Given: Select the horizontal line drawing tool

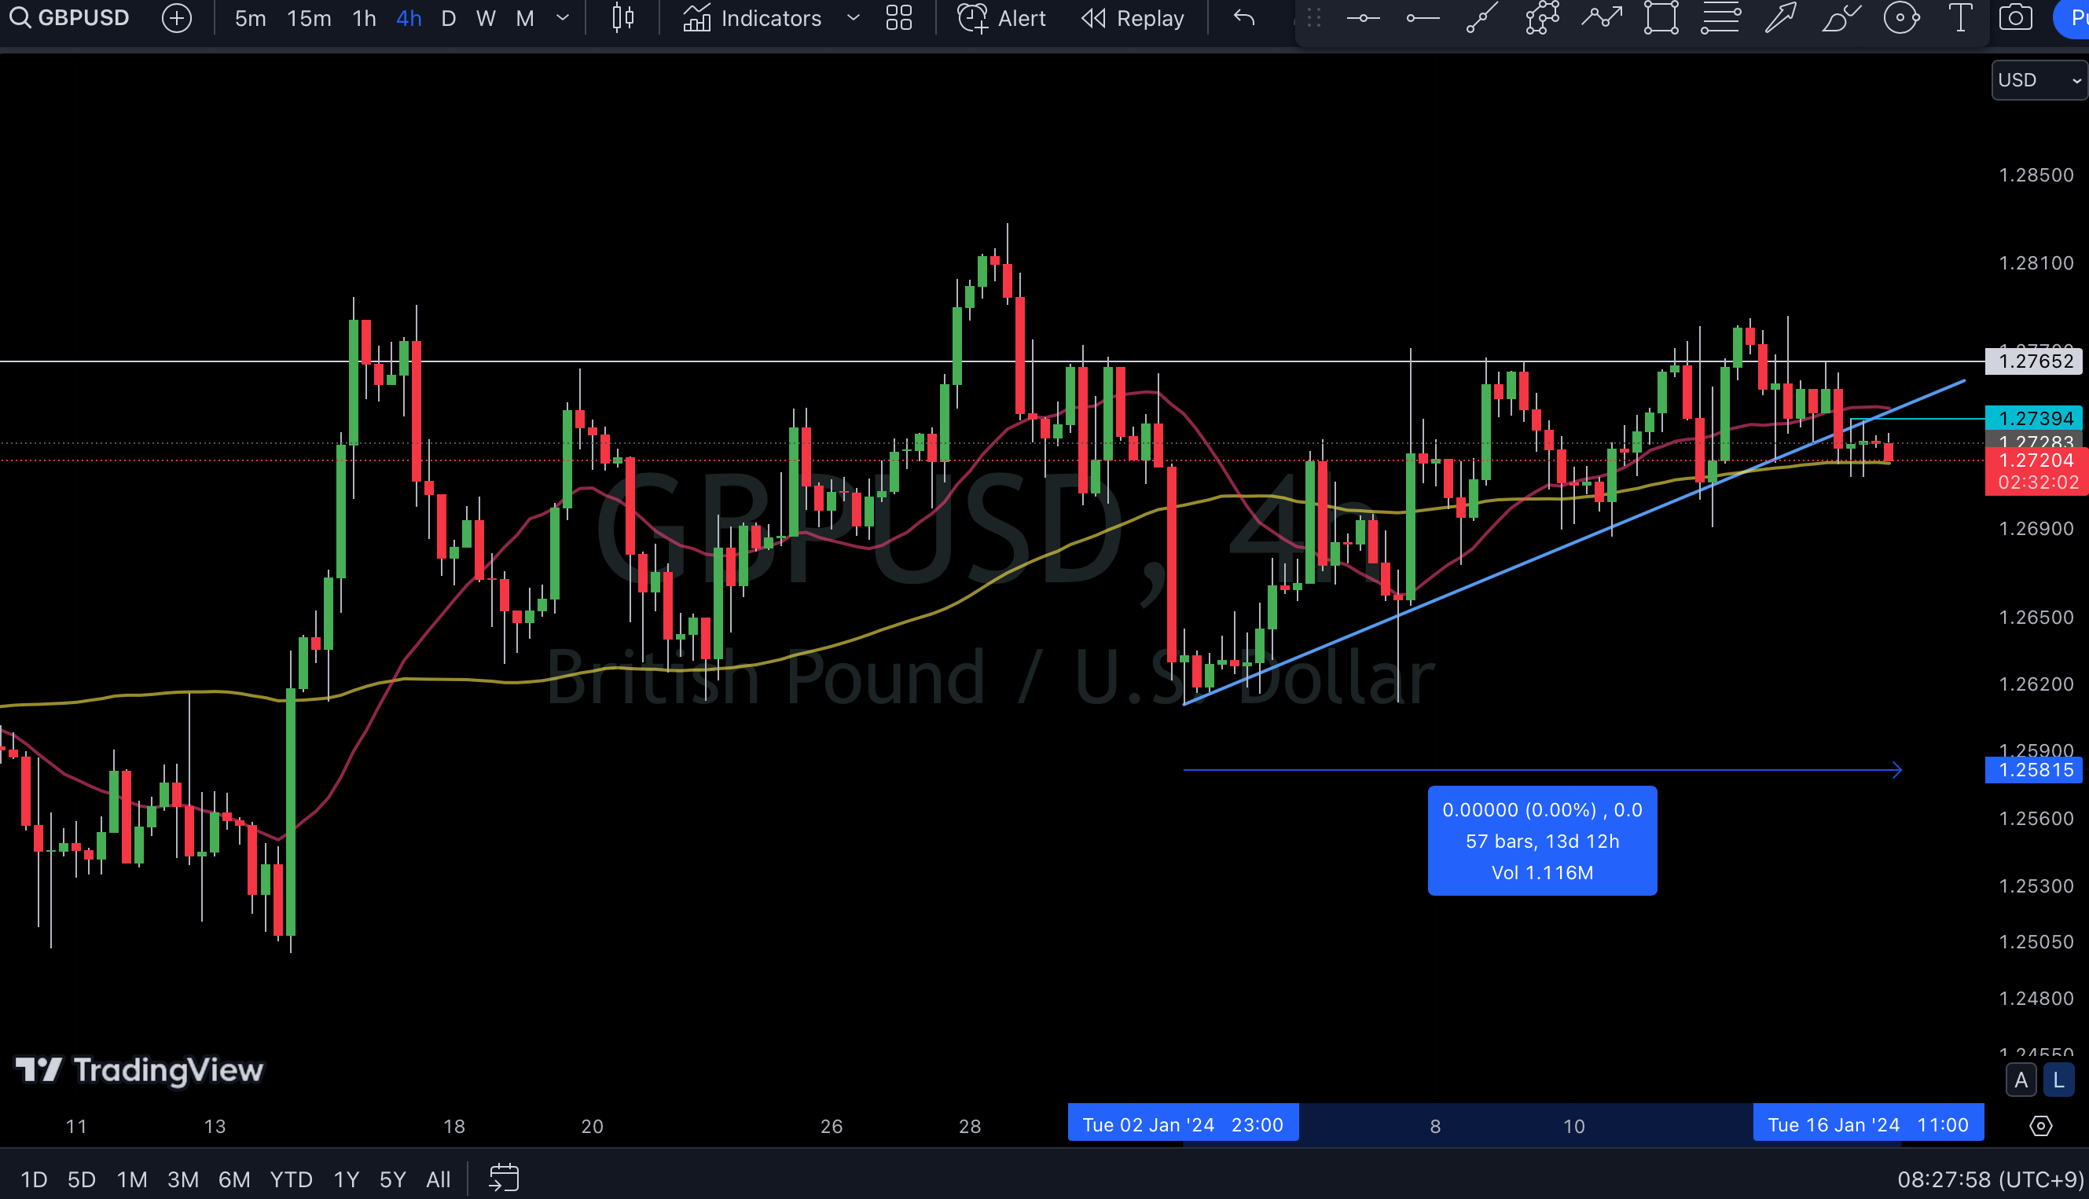Looking at the screenshot, I should (1364, 18).
